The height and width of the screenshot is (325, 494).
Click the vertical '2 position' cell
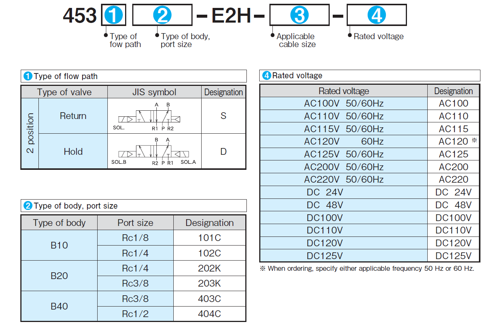point(30,133)
